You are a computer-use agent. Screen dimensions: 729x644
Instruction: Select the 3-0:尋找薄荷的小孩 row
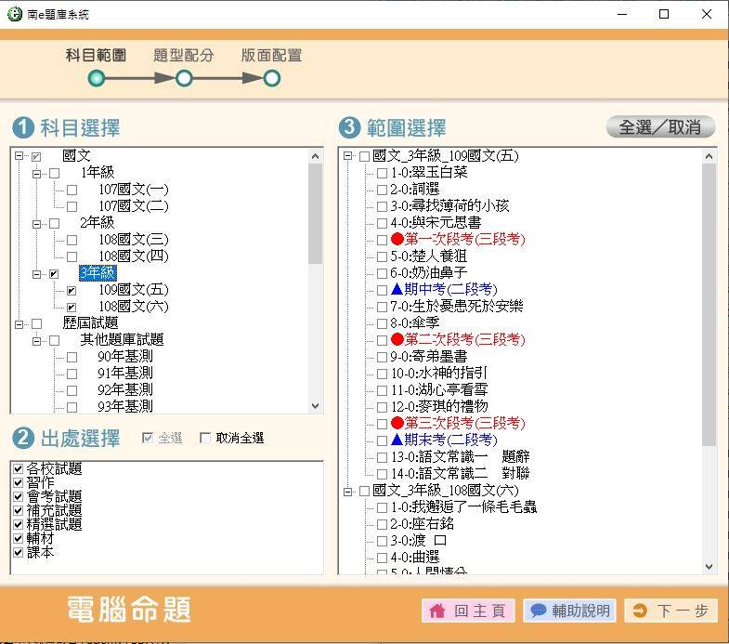coord(449,206)
